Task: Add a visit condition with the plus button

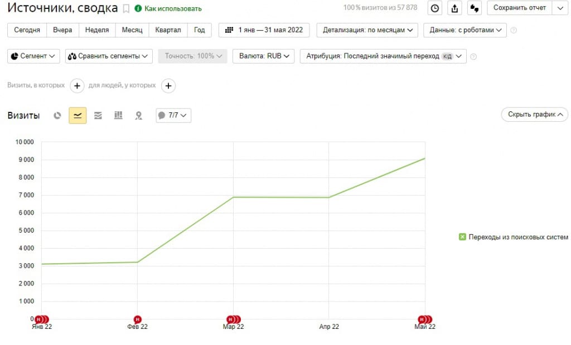Action: tap(77, 86)
